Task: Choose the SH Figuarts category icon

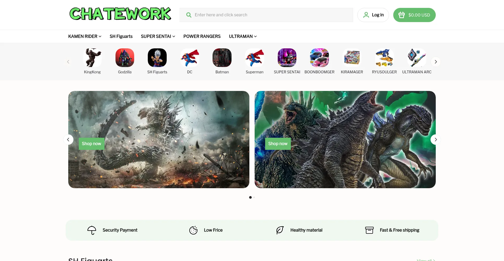Action: coord(157,58)
